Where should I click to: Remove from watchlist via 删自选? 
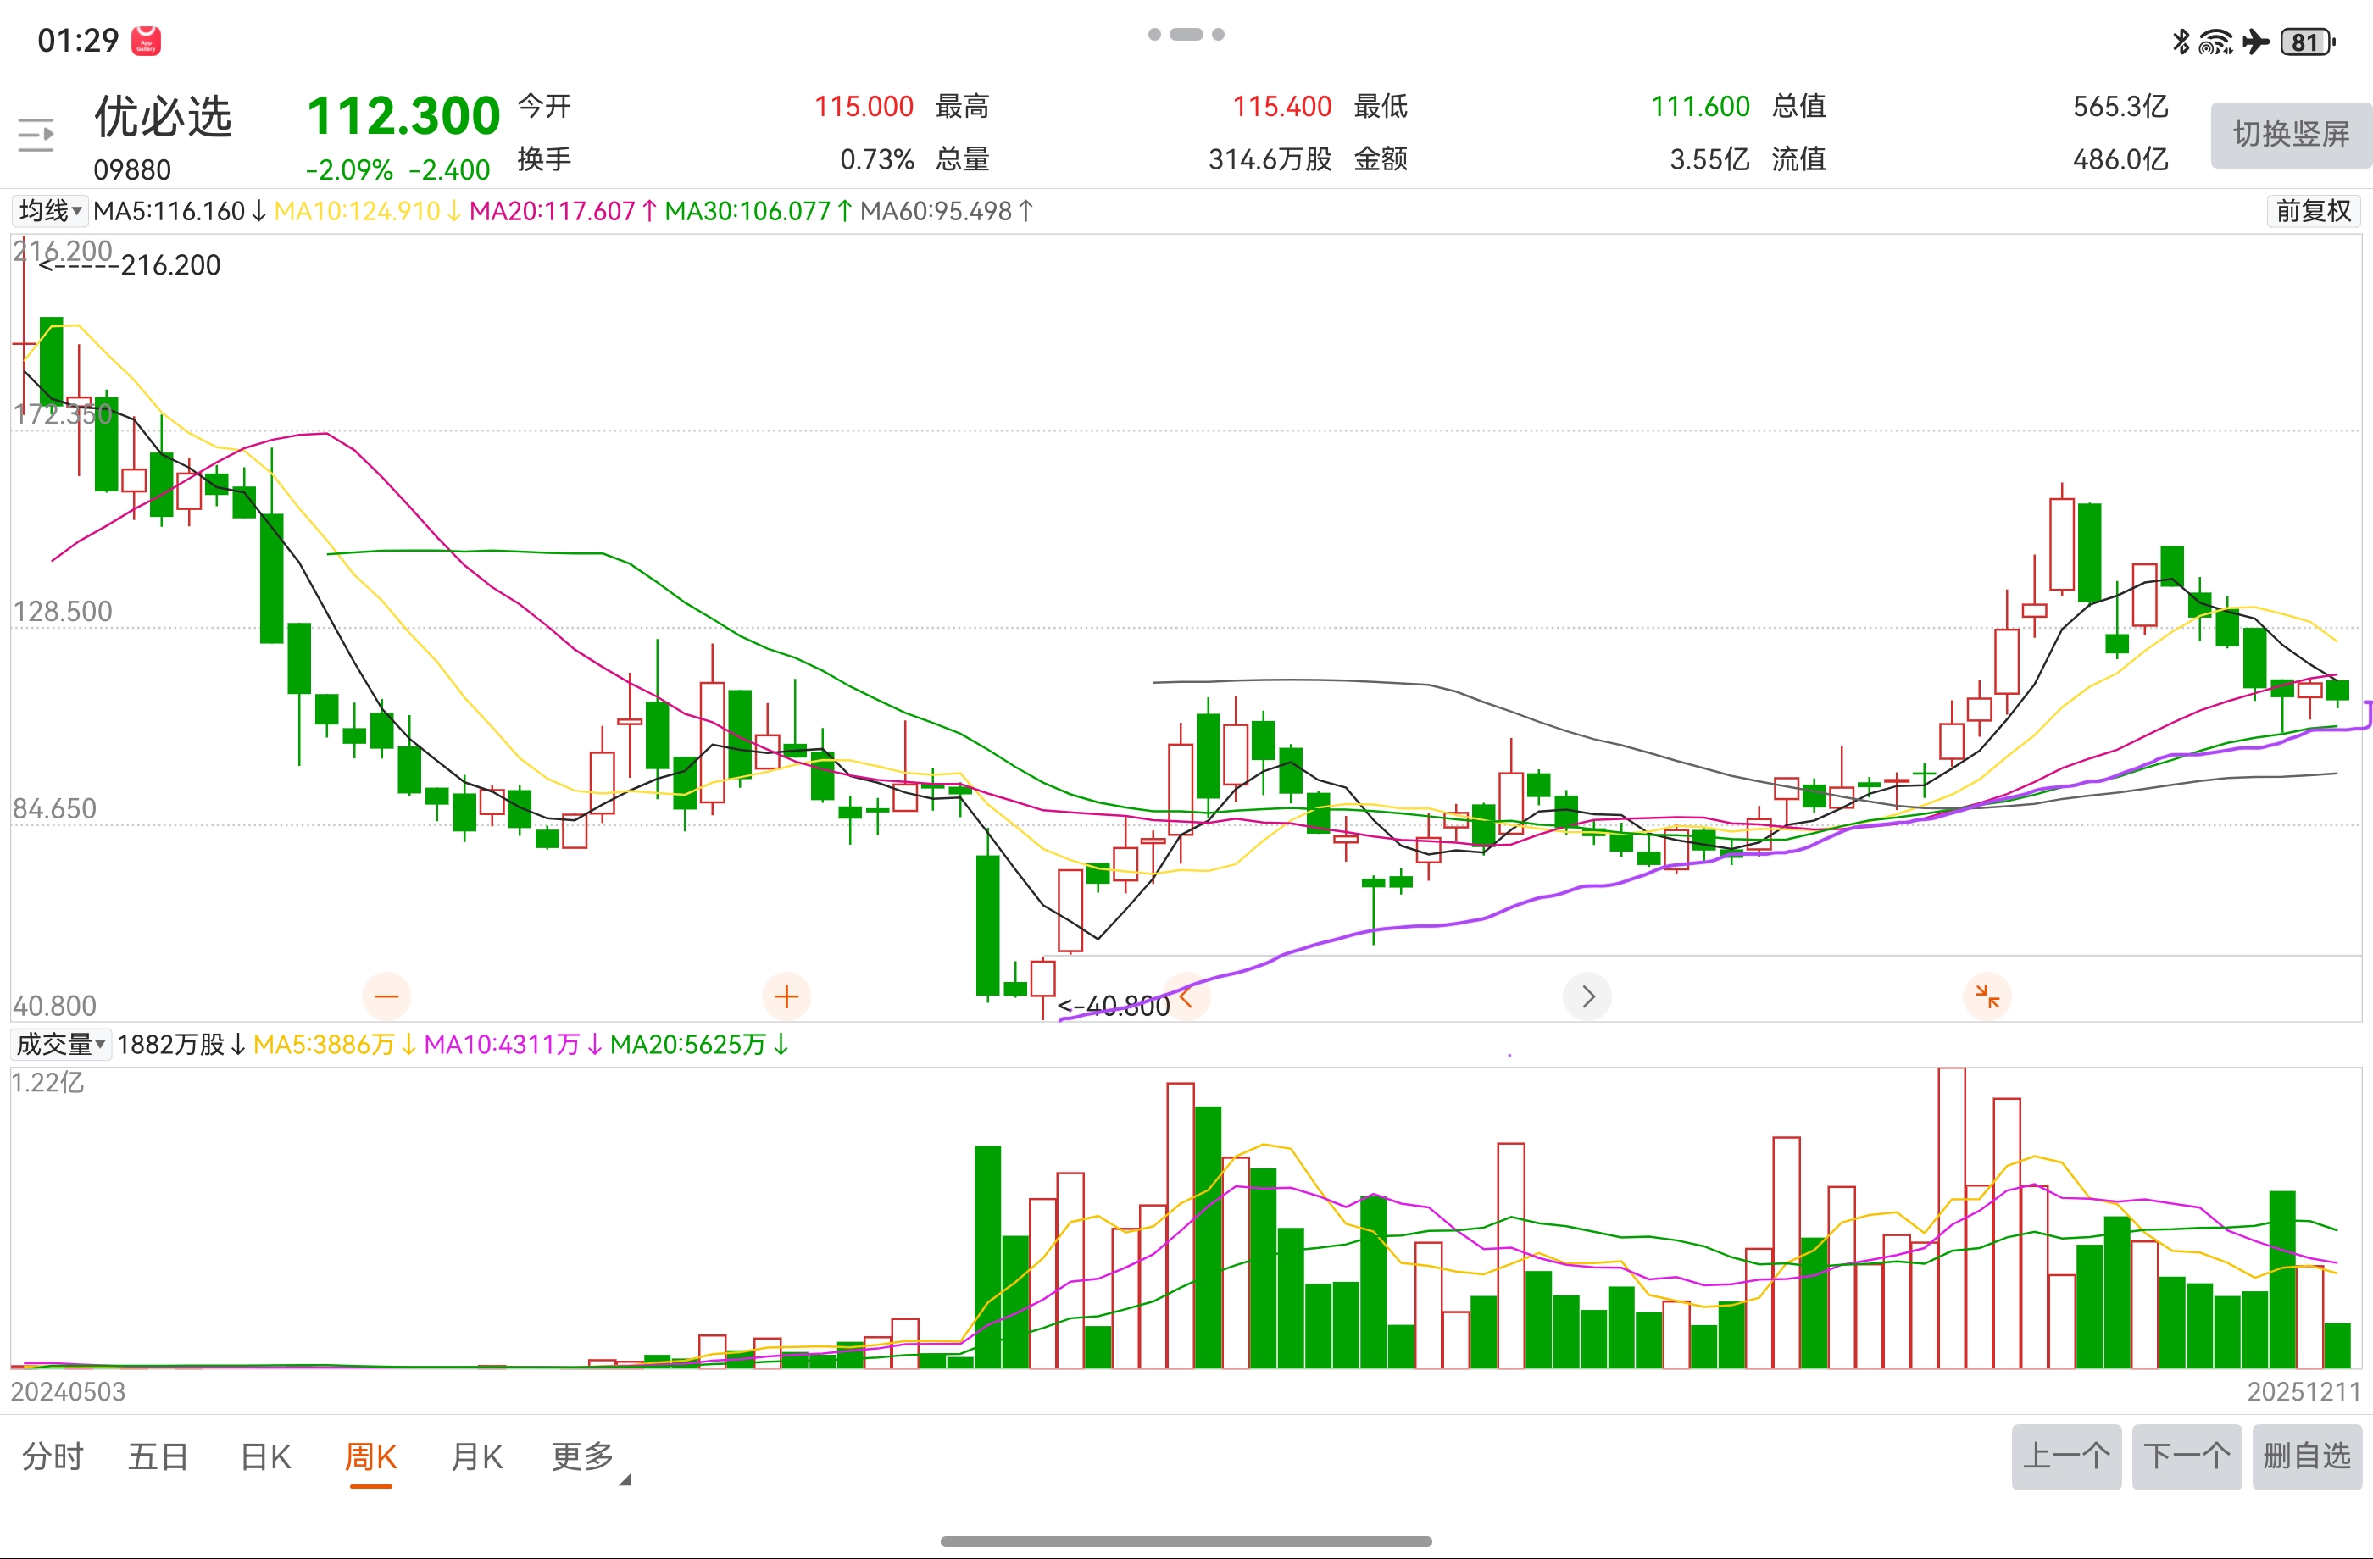2306,1456
